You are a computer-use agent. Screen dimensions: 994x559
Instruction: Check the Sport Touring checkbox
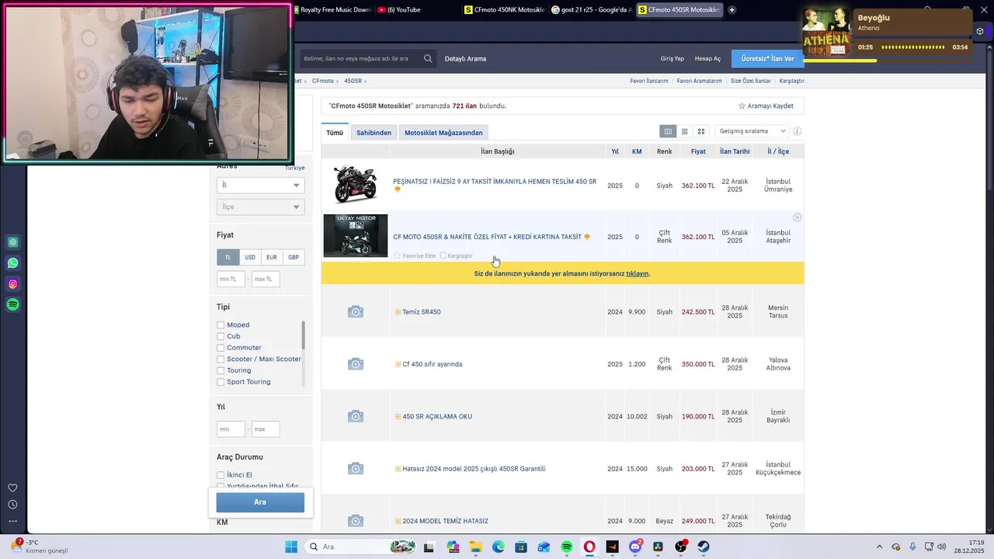[x=221, y=382]
